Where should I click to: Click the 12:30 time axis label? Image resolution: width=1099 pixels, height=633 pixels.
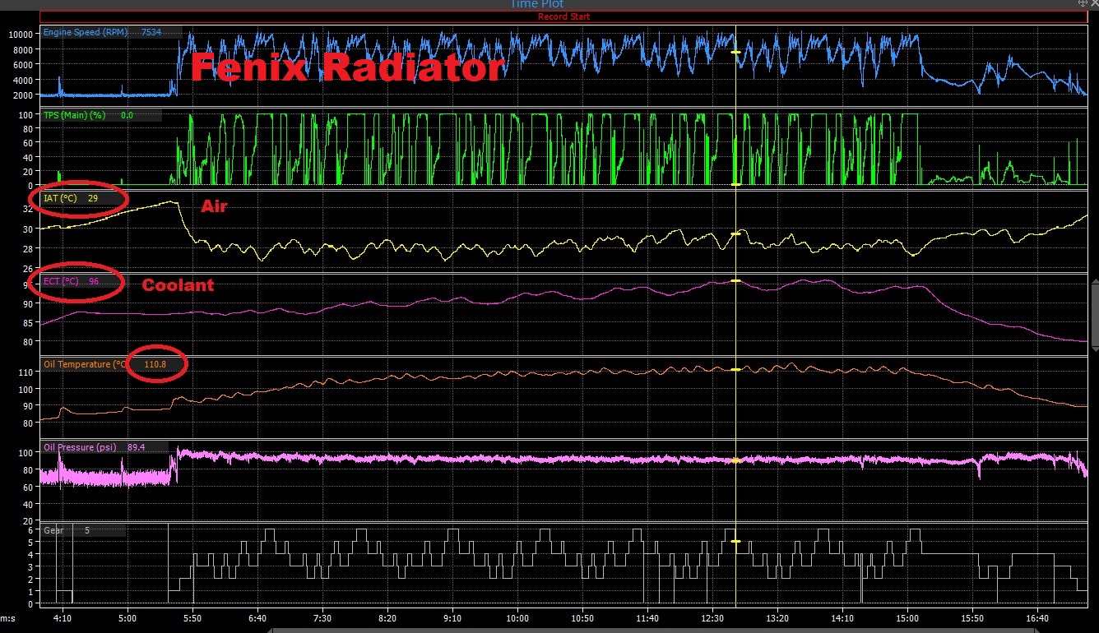coord(713,617)
